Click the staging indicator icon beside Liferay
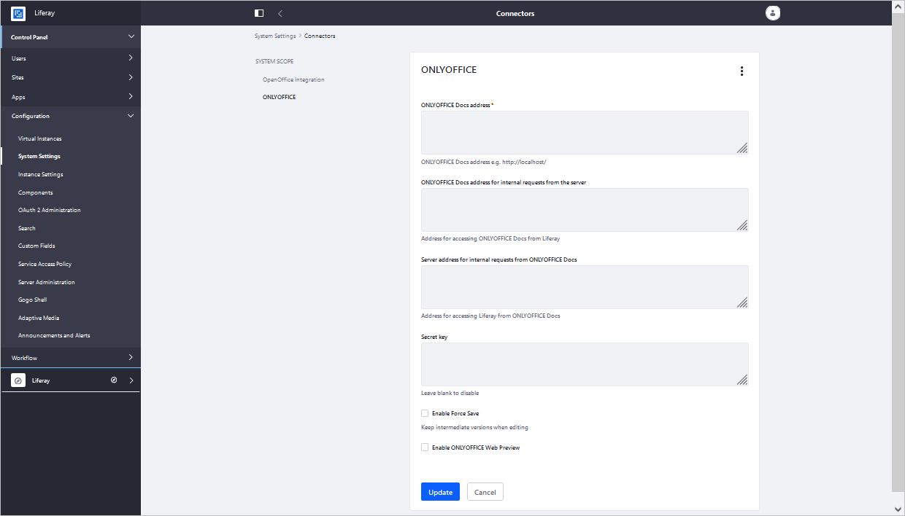 112,380
